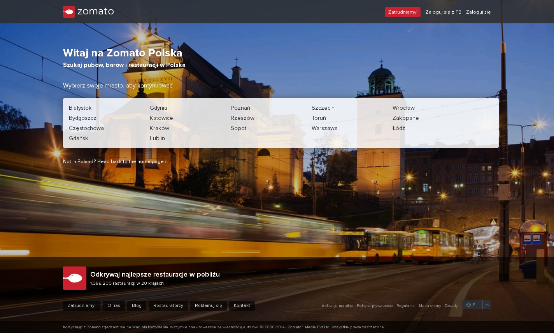Click the Kontakt footer button
This screenshot has width=554, height=333.
coord(242,305)
